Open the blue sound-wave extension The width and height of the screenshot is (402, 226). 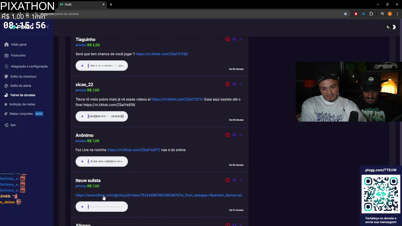pos(363,14)
